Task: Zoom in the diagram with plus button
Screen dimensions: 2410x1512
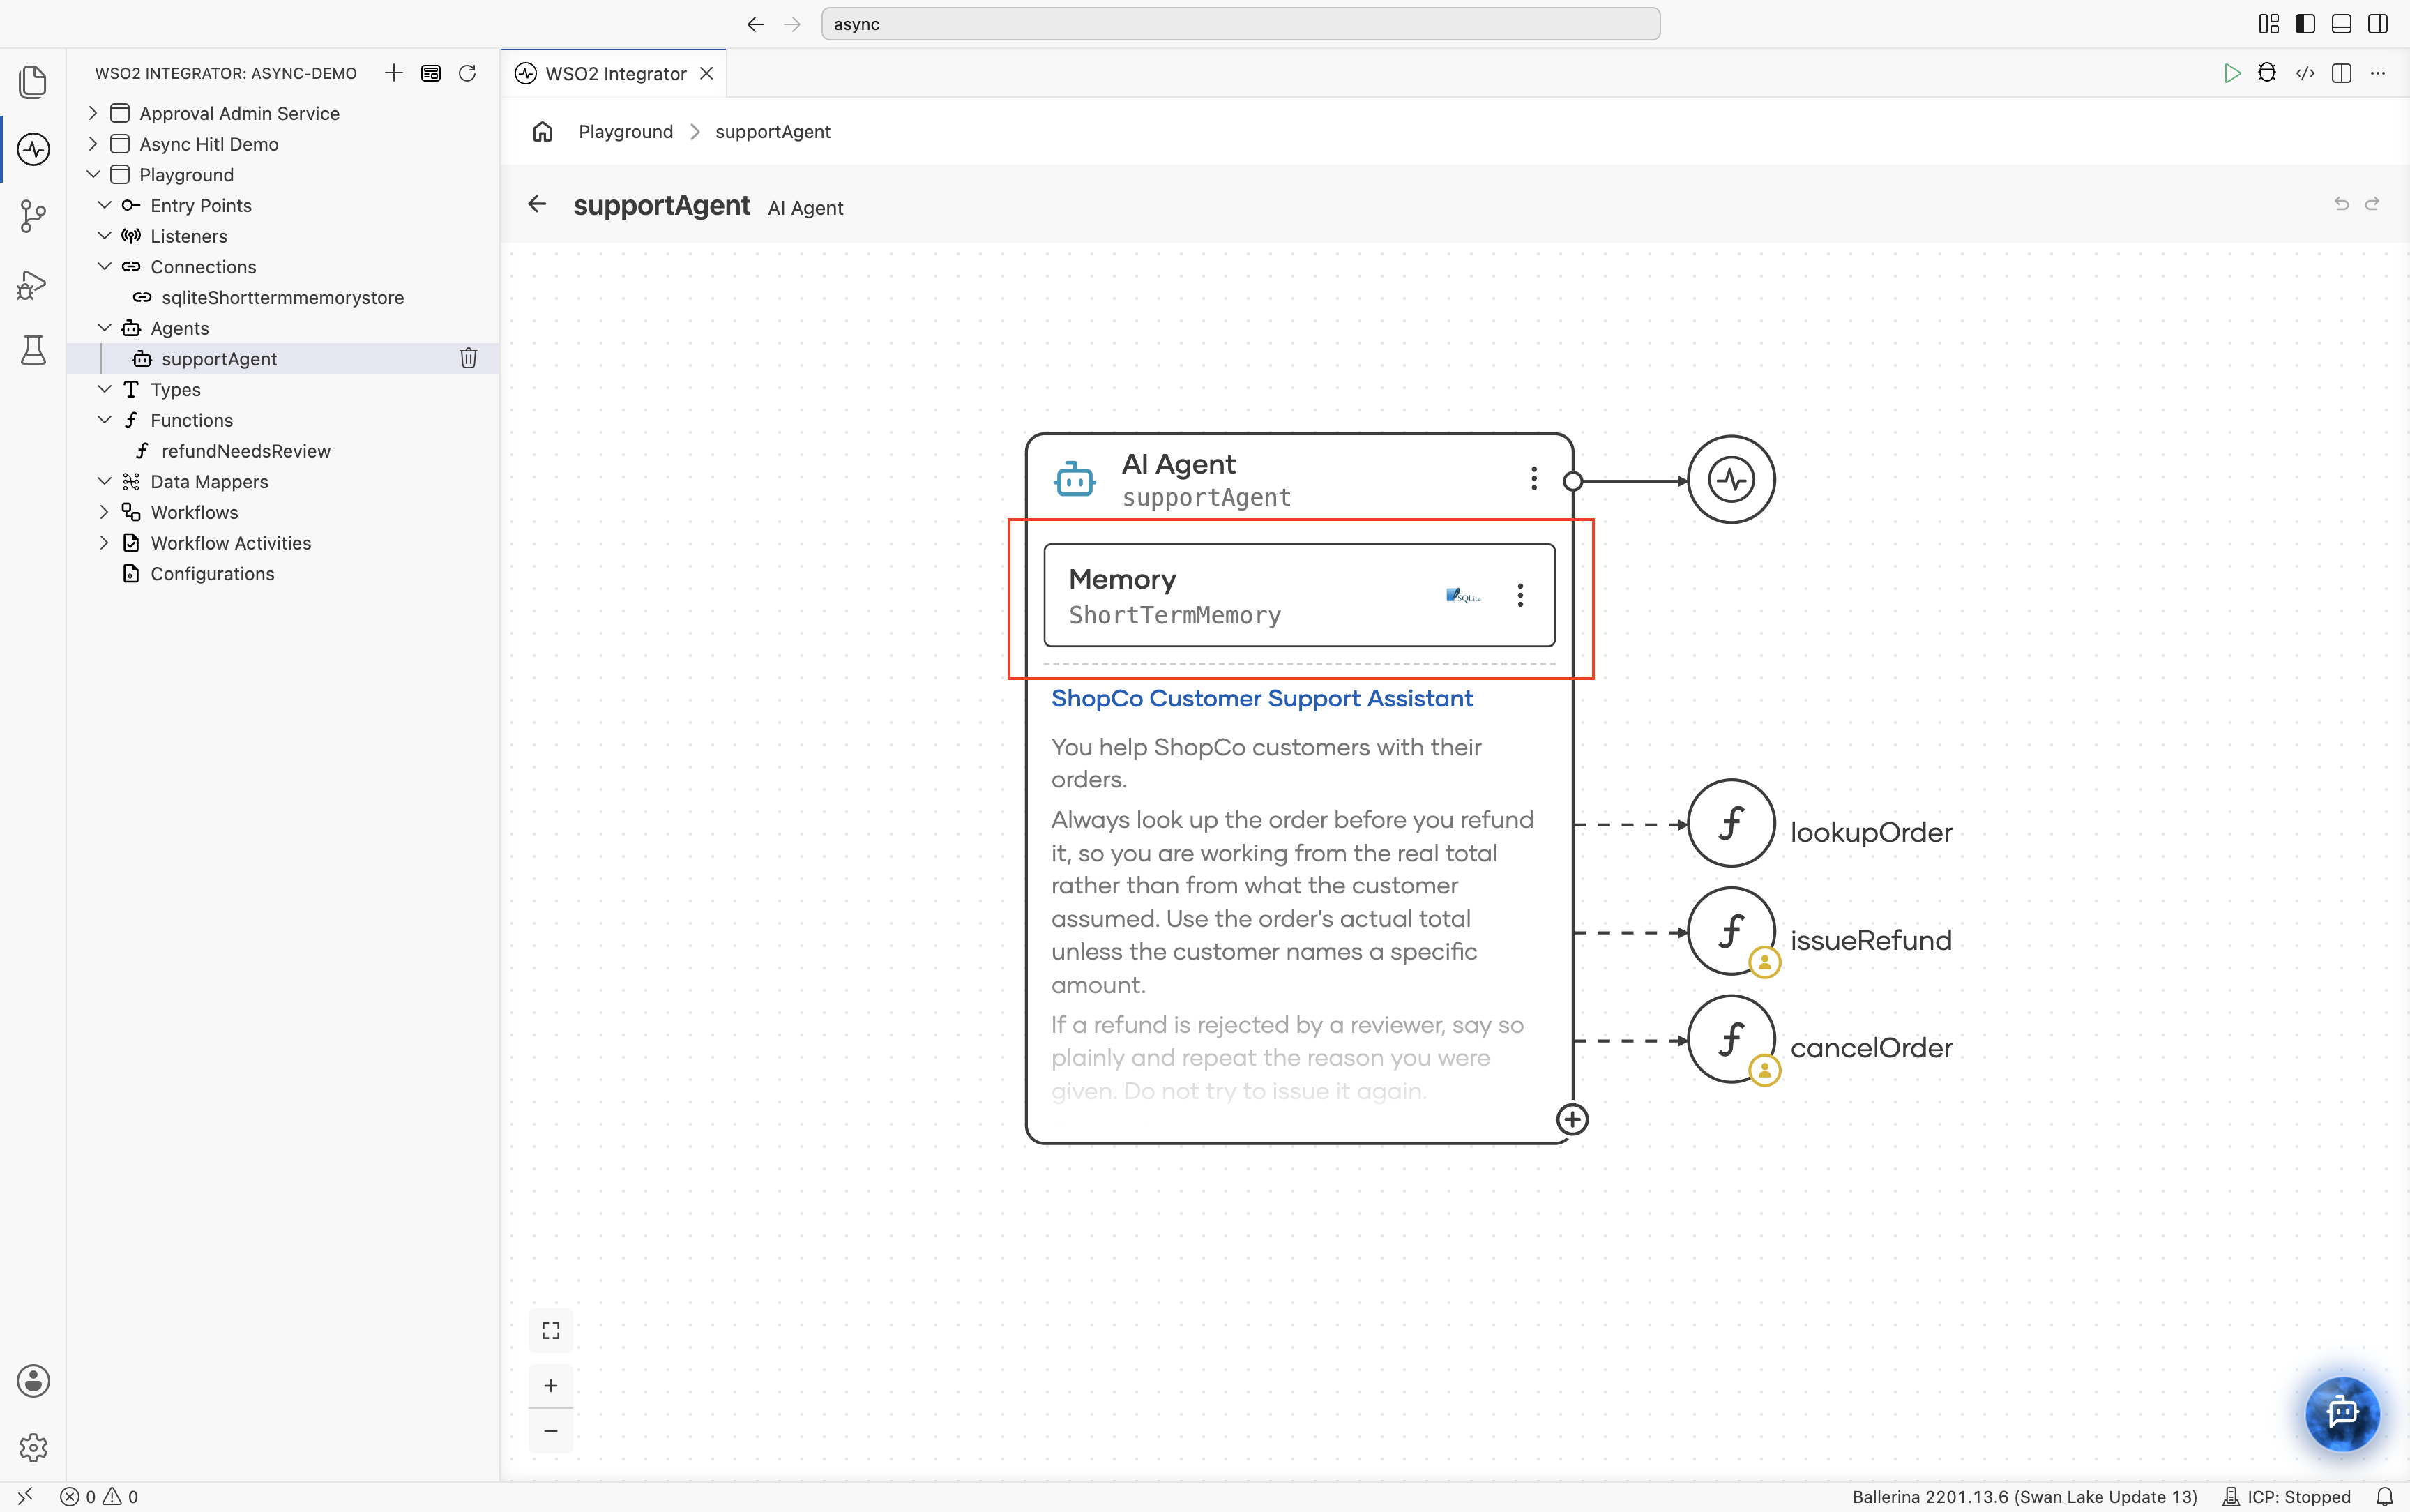Action: click(551, 1386)
